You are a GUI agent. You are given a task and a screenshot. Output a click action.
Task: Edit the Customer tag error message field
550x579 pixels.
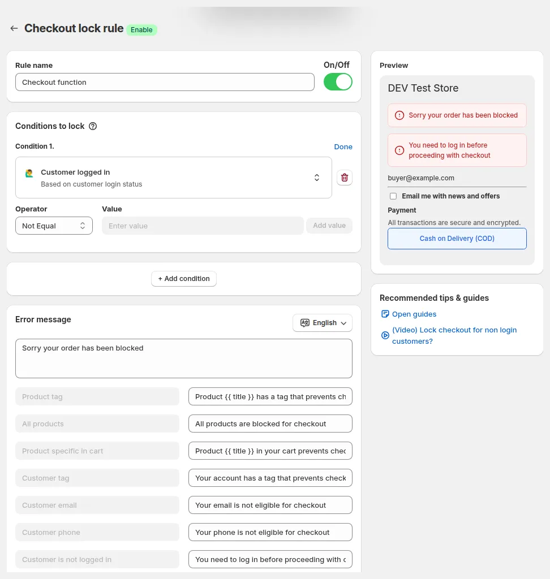click(270, 478)
